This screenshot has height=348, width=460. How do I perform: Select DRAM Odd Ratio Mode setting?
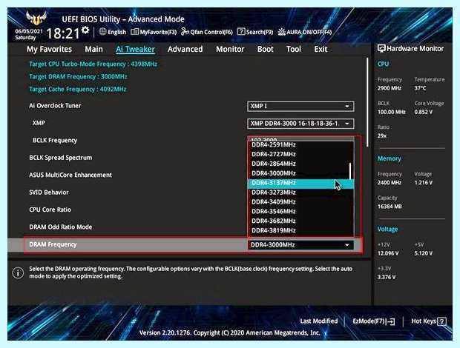60,227
